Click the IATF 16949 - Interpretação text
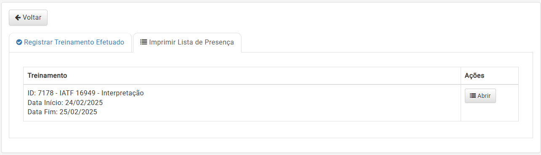Viewport: 541px width, 155px height. (x=102, y=93)
